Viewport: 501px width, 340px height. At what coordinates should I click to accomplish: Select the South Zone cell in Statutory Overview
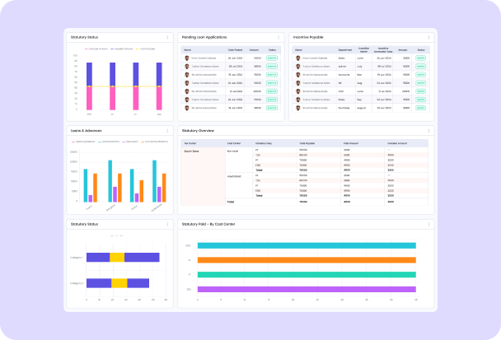point(192,151)
